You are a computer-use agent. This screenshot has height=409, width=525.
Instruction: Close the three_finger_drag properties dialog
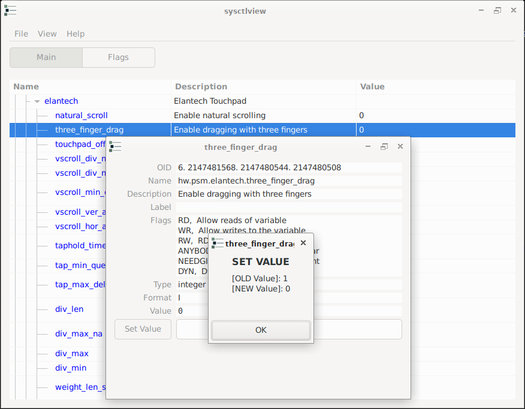click(400, 146)
